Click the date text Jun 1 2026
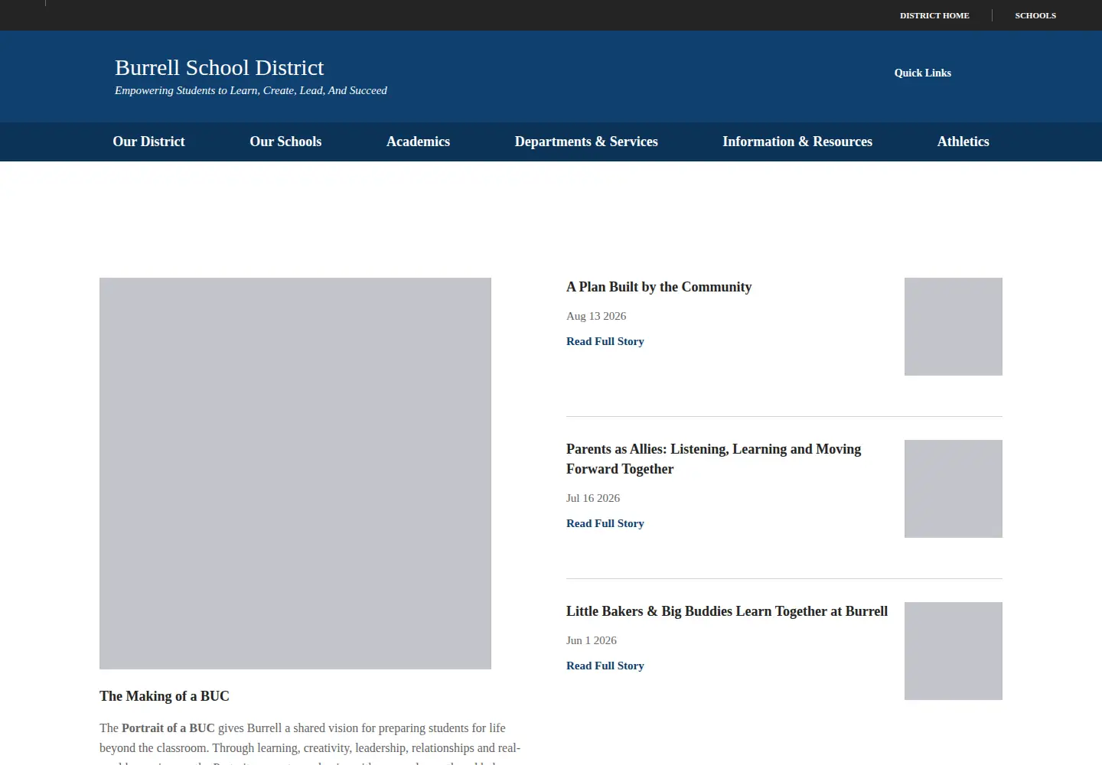Viewport: 1102px width, 765px height. pos(592,640)
